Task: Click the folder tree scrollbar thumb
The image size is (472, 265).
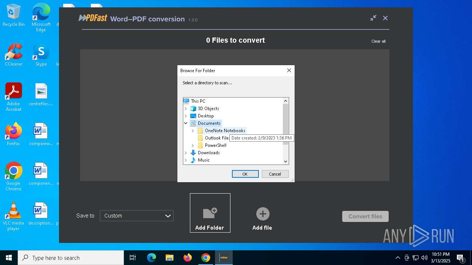Action: (285, 124)
